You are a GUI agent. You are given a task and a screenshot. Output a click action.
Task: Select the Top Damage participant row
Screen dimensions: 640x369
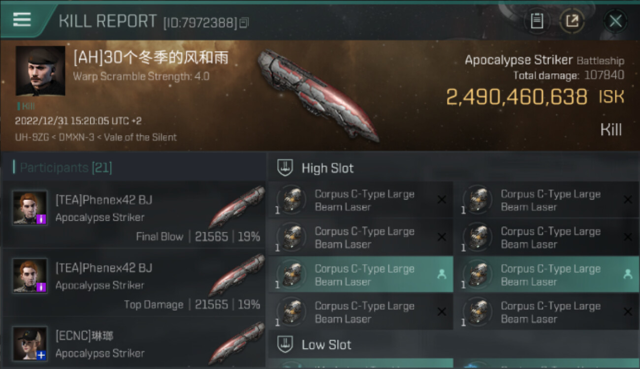tap(134, 283)
